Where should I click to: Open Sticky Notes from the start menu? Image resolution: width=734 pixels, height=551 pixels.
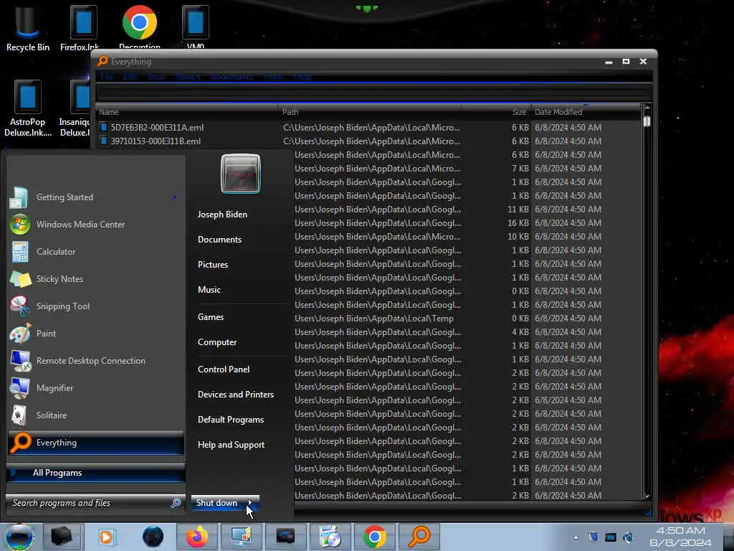94,279
